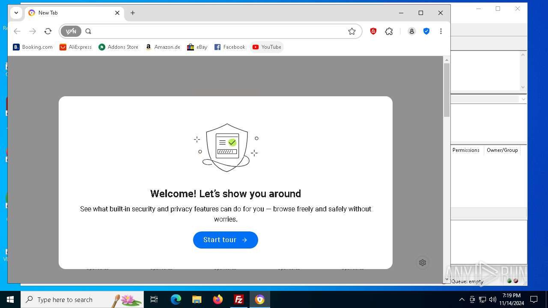548x308 pixels.
Task: Open Task View on the taskbar
Action: (x=154, y=299)
